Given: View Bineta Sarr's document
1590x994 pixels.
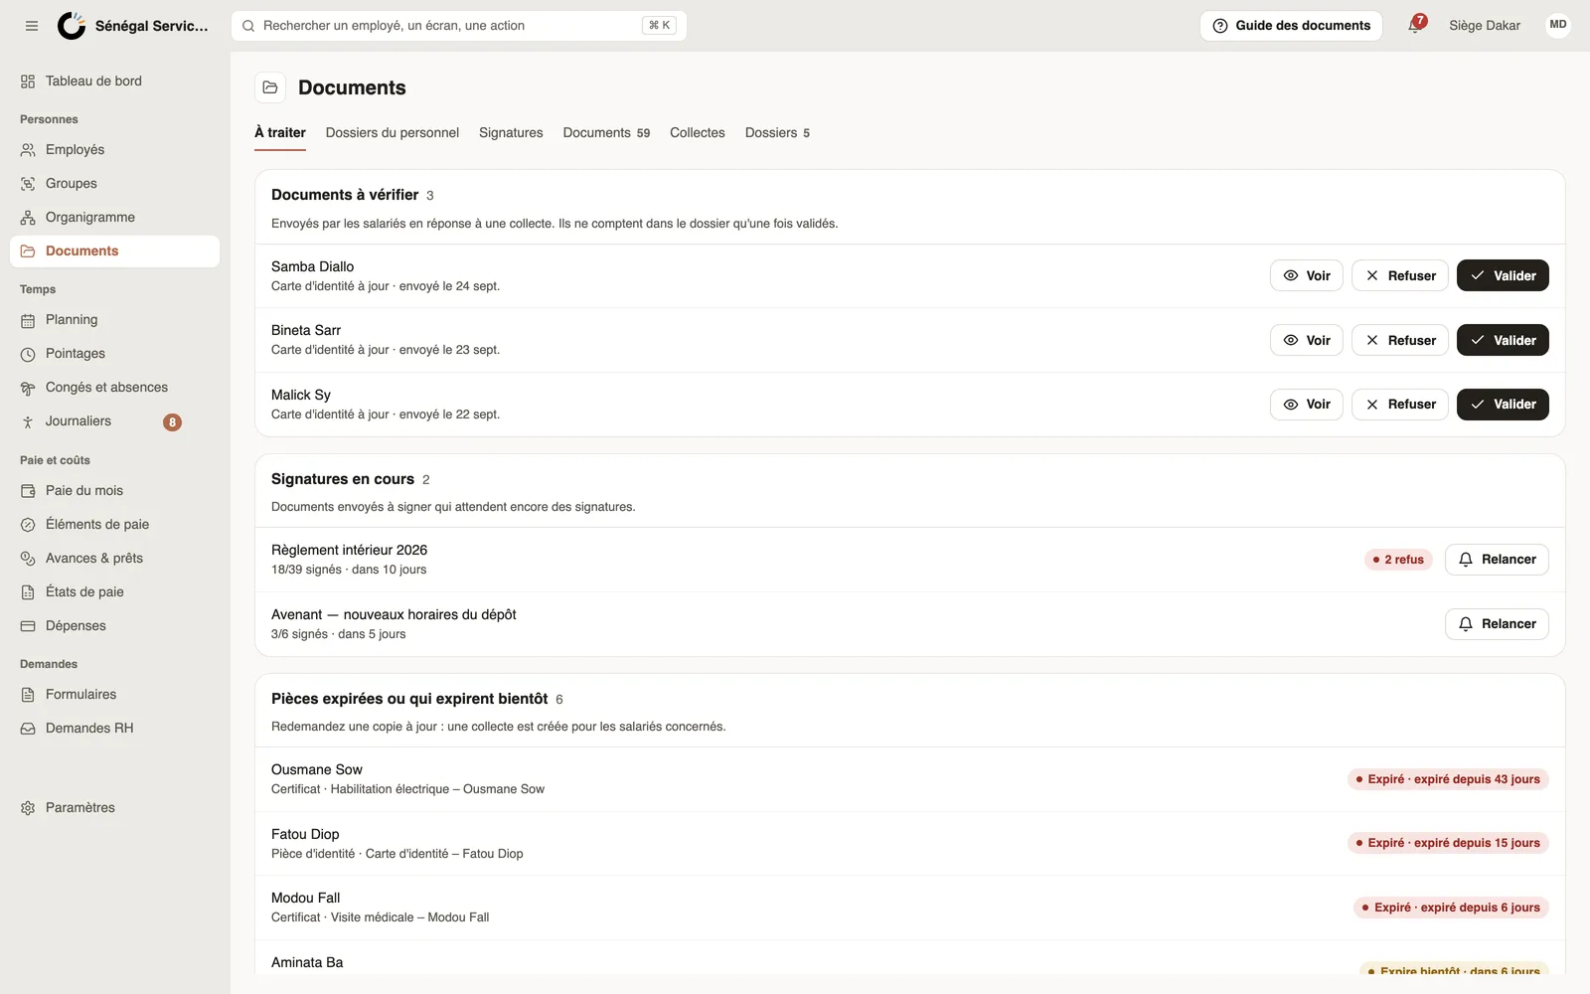Looking at the screenshot, I should (1306, 340).
